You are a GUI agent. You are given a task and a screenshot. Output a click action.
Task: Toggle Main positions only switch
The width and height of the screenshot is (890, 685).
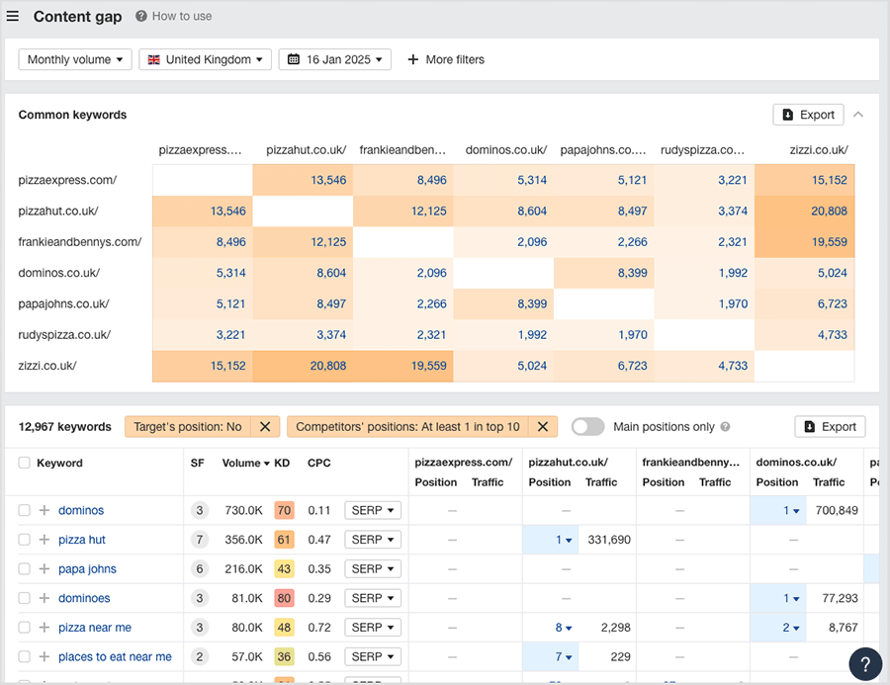tap(587, 427)
